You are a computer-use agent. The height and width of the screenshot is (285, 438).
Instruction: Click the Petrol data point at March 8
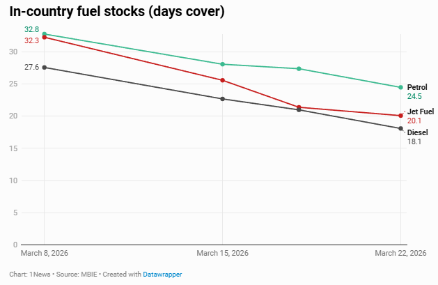pos(45,34)
